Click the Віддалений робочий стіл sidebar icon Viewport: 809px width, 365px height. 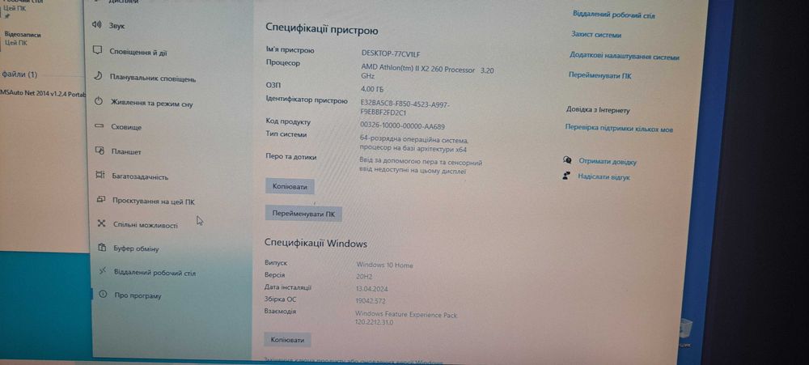pos(103,271)
